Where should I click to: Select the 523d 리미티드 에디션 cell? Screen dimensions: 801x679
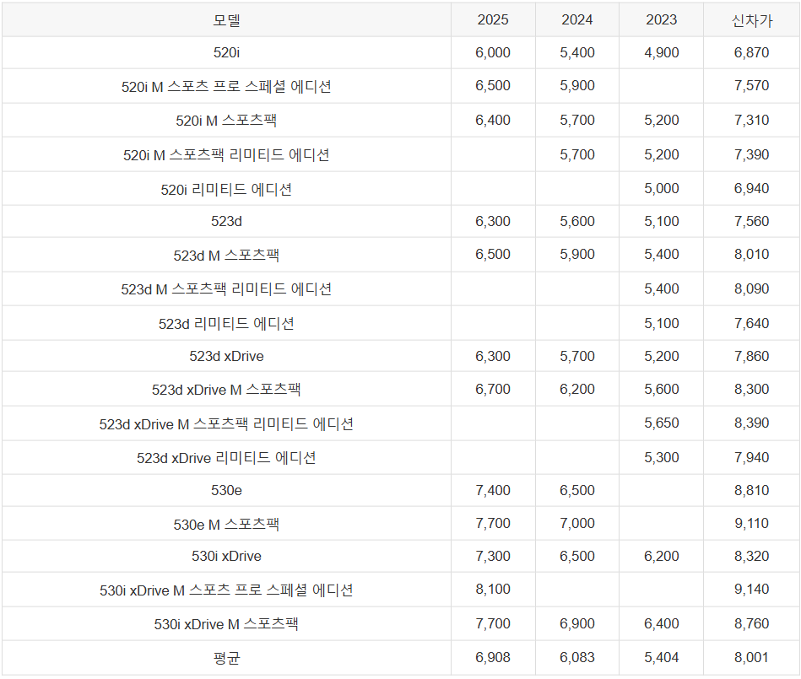[226, 324]
